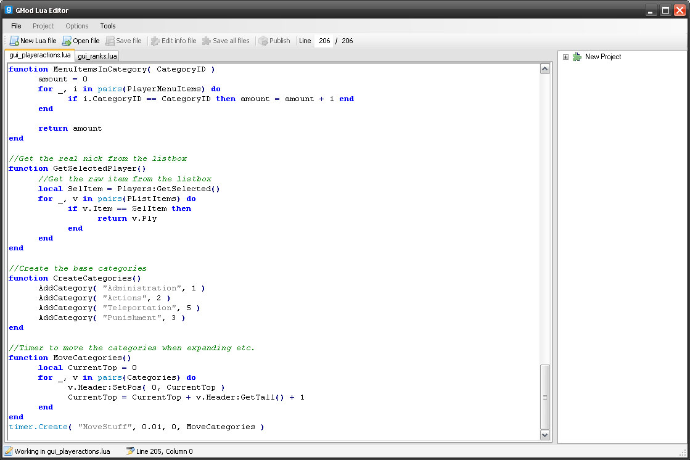
Task: Click the status bar line-column pencil icon
Action: click(x=130, y=451)
